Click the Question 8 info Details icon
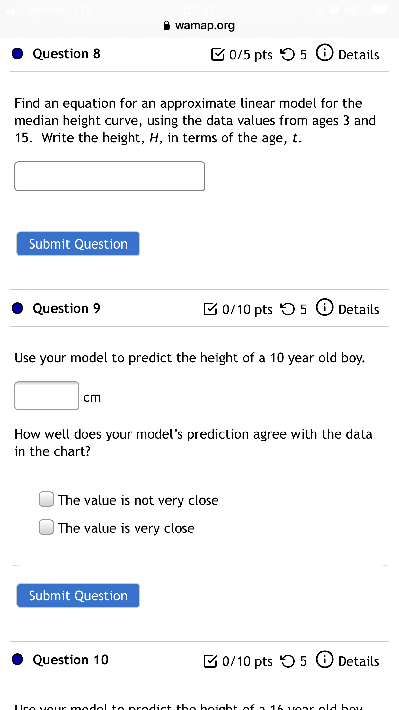Image resolution: width=399 pixels, height=710 pixels. tap(324, 53)
